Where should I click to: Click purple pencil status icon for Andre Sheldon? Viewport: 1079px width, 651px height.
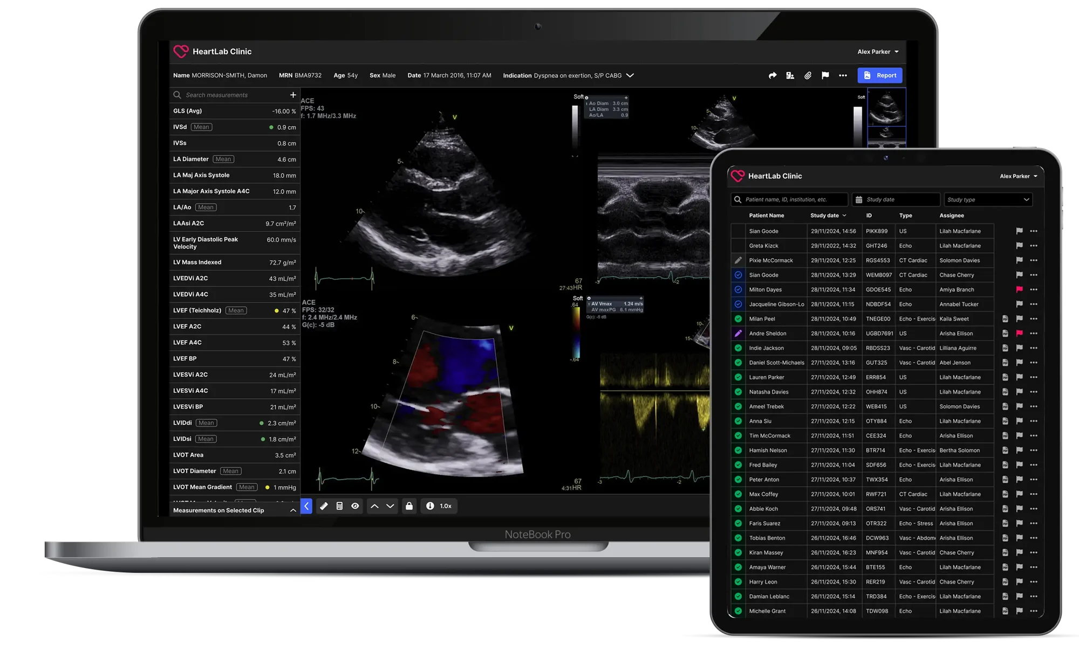pyautogui.click(x=738, y=334)
